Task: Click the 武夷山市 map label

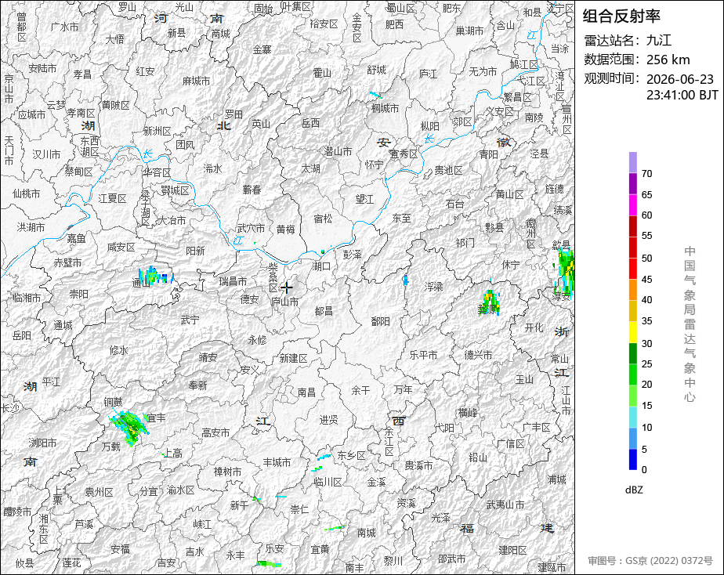Action: tap(505, 504)
